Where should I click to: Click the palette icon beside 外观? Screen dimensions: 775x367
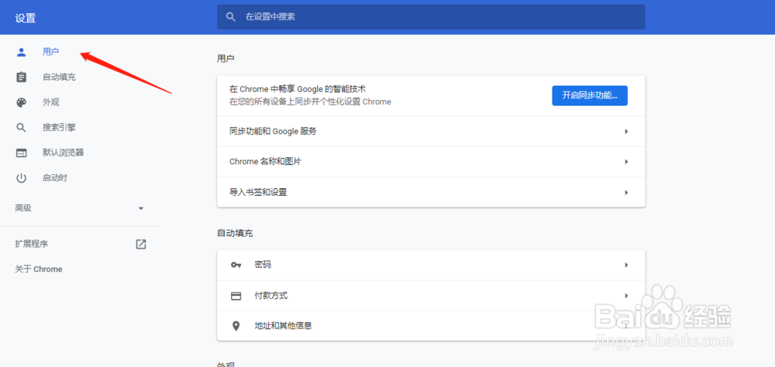(x=21, y=103)
